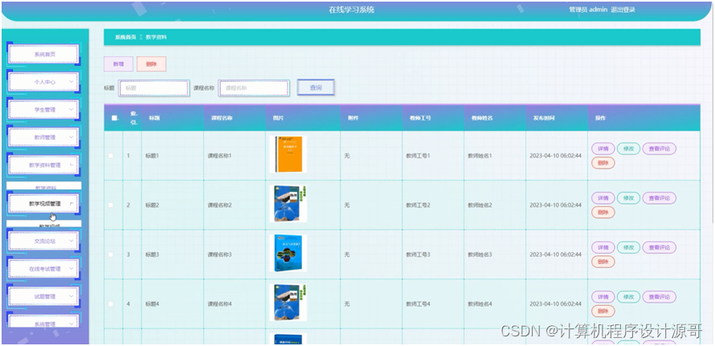The height and width of the screenshot is (346, 715).
Task: Click 详情 for row 标题4
Action: 603,297
